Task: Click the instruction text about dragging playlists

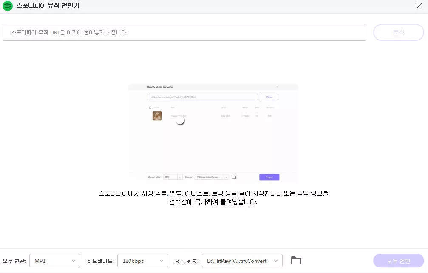Action: [x=213, y=198]
